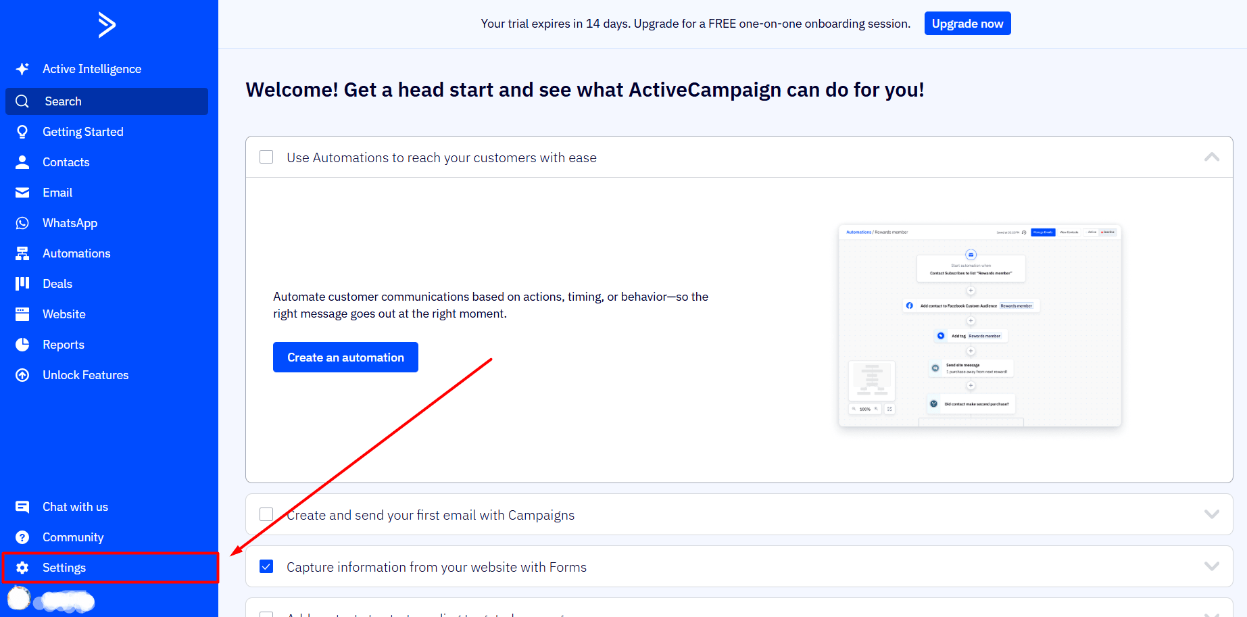Click the Contacts person icon

pyautogui.click(x=22, y=162)
